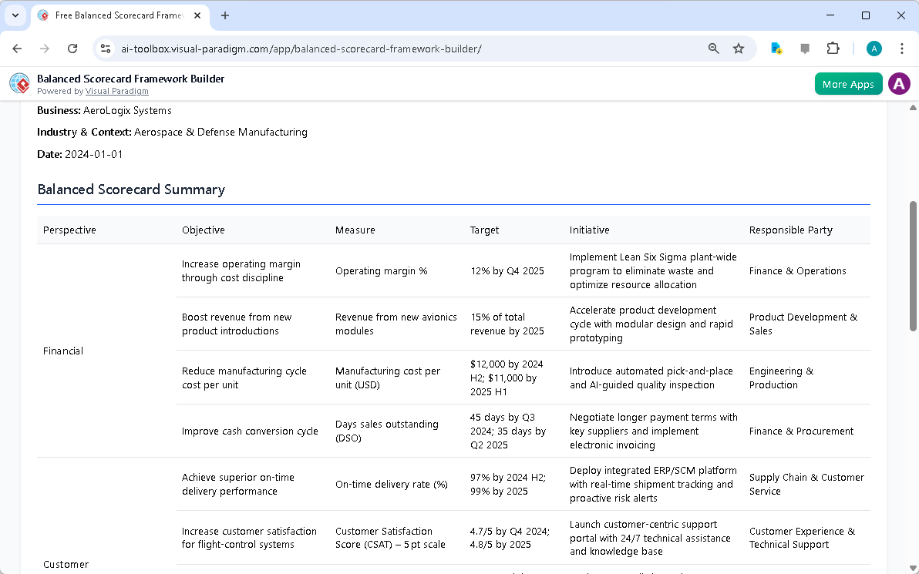919x574 pixels.
Task: Reload the current page
Action: point(72,48)
